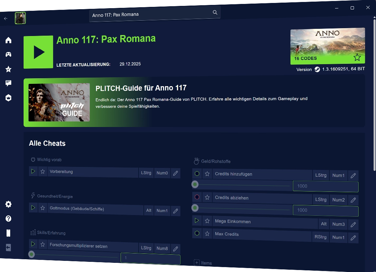Open Settings via the gear icon
Image resolution: width=376 pixels, height=272 pixels.
coord(8,204)
